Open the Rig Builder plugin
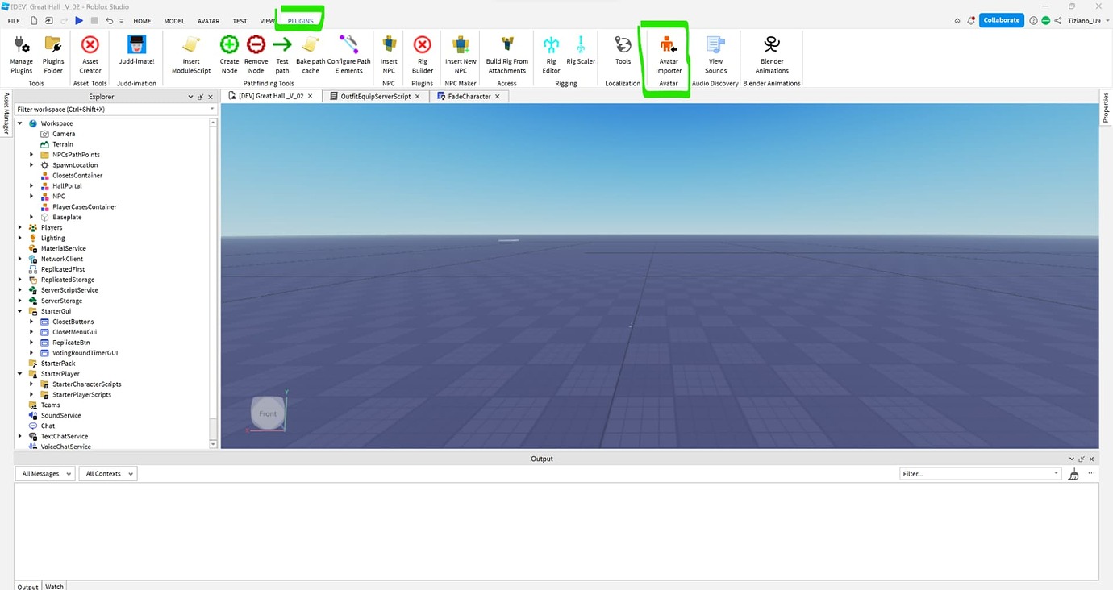 click(423, 54)
